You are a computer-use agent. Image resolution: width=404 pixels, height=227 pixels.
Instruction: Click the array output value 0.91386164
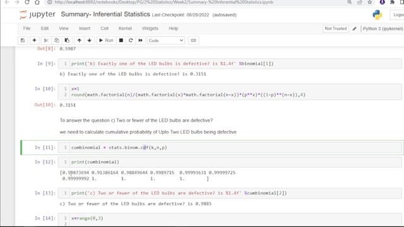coord(105,173)
